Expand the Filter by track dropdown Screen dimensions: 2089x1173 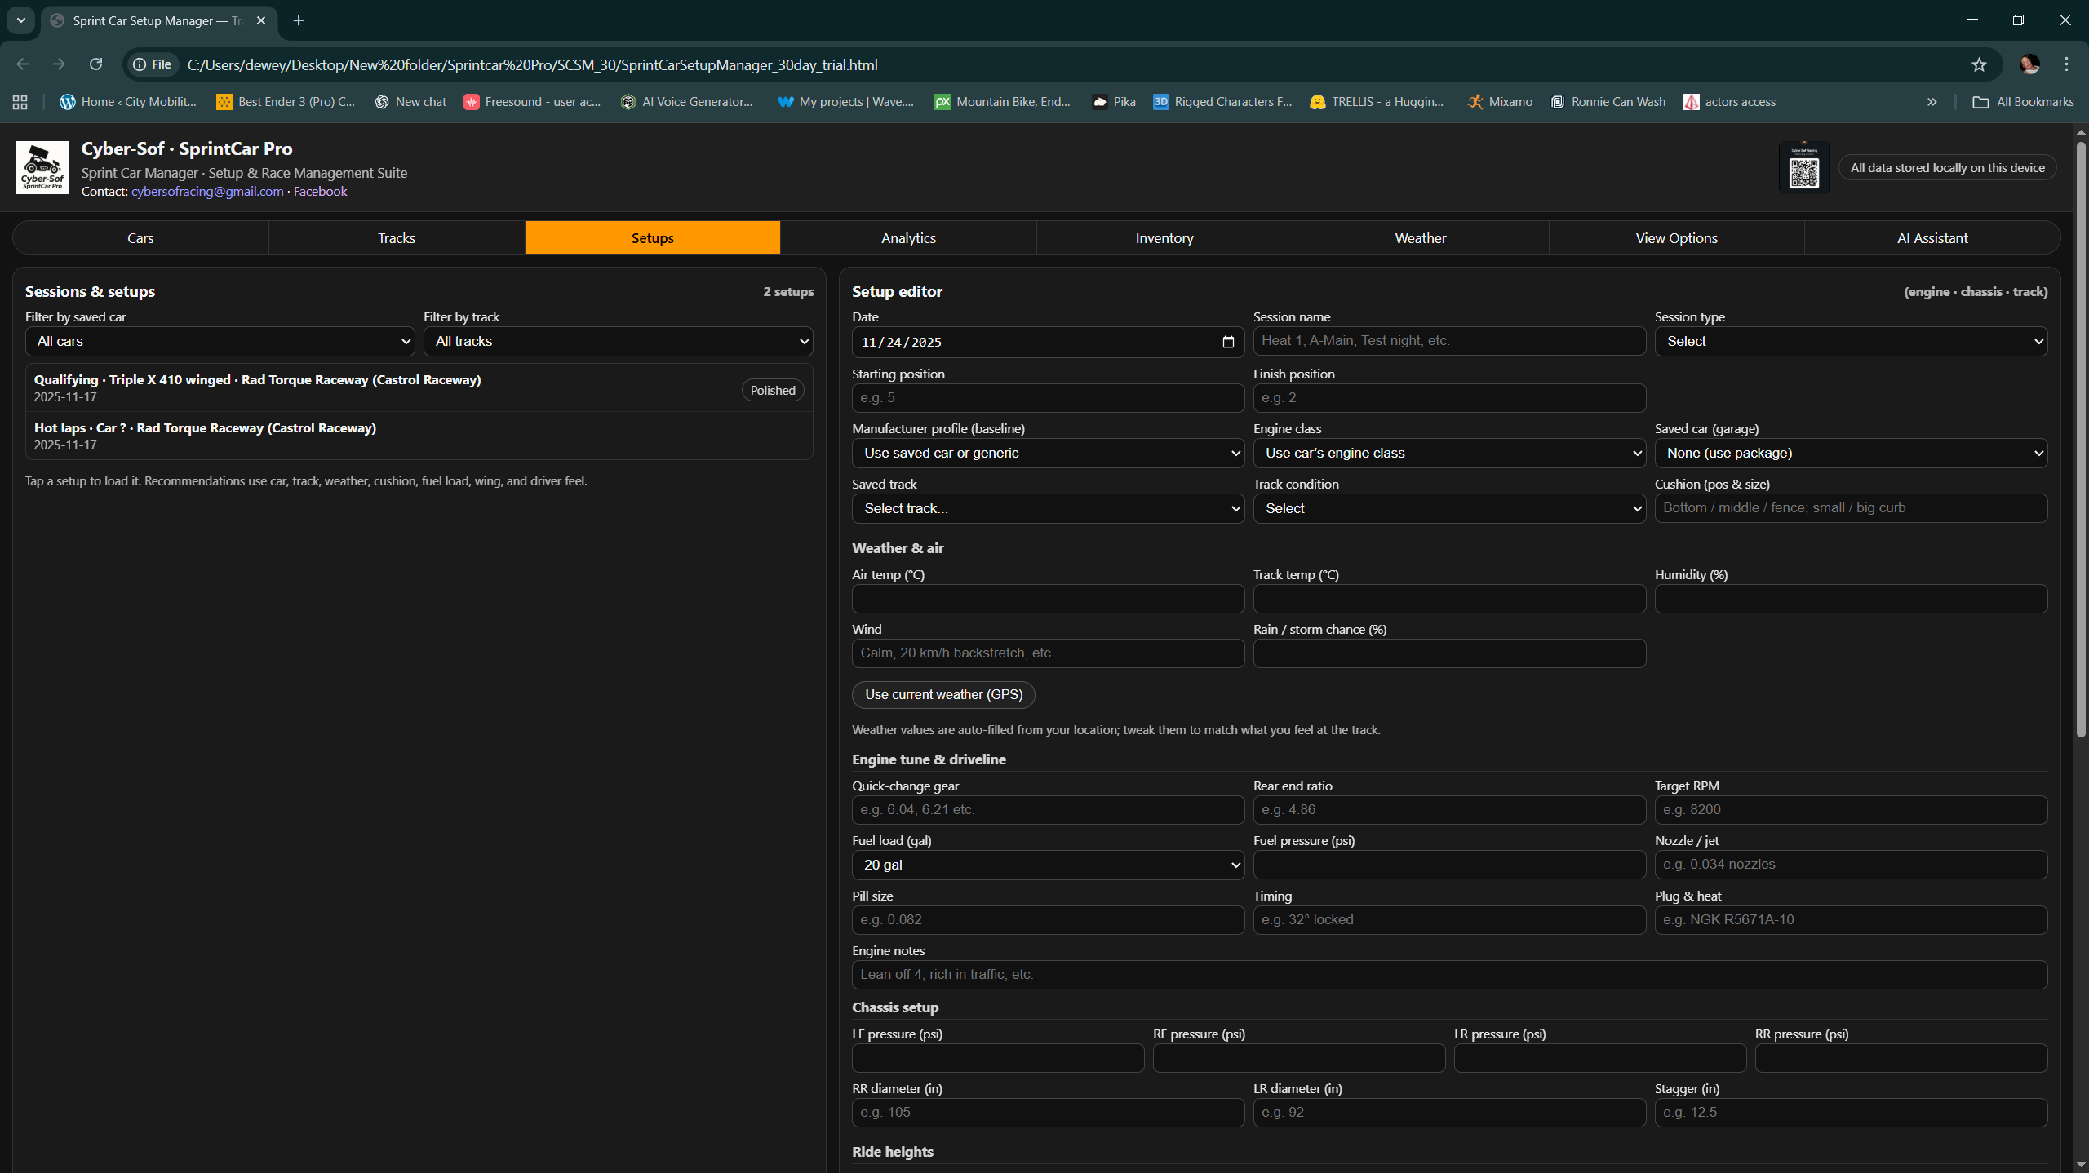tap(618, 341)
